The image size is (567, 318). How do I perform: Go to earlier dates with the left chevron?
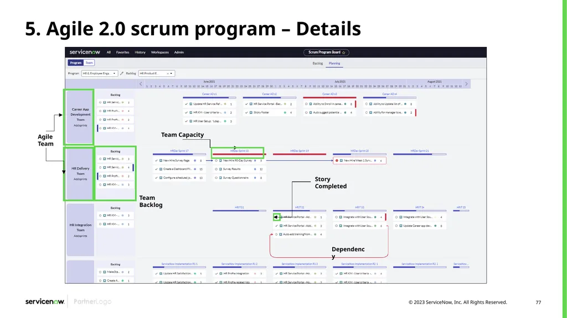141,84
